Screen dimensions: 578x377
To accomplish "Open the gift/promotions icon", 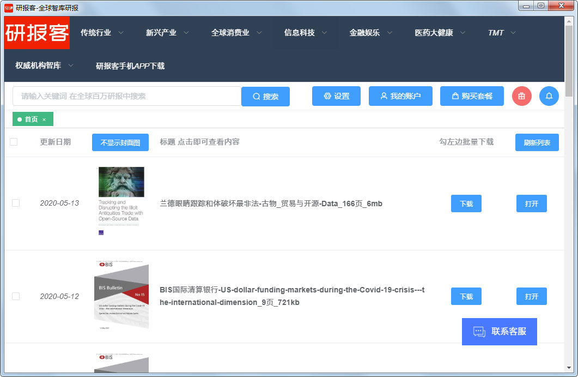I will point(521,96).
